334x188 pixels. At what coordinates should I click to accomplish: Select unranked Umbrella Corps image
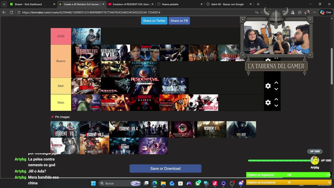(x=94, y=146)
